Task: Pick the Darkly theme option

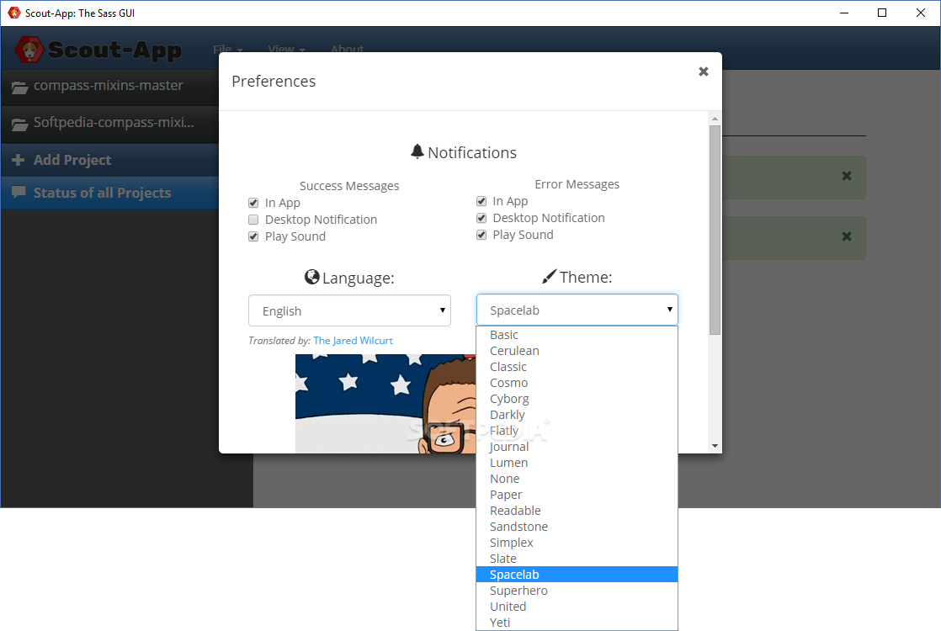Action: pyautogui.click(x=577, y=415)
